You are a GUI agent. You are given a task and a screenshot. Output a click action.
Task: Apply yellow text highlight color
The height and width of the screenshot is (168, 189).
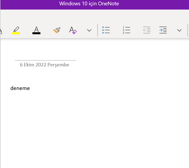tap(16, 30)
